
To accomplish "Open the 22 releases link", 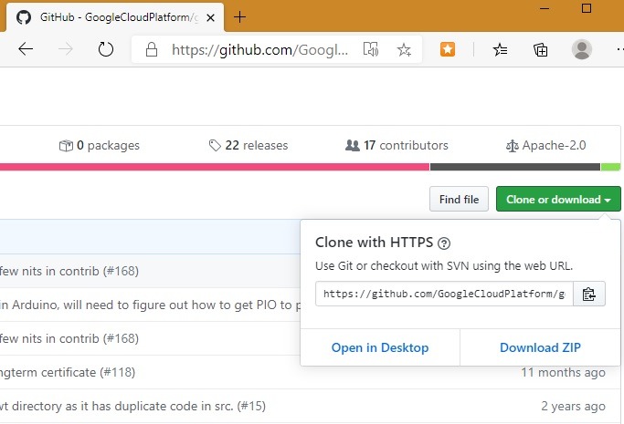I will click(x=249, y=145).
